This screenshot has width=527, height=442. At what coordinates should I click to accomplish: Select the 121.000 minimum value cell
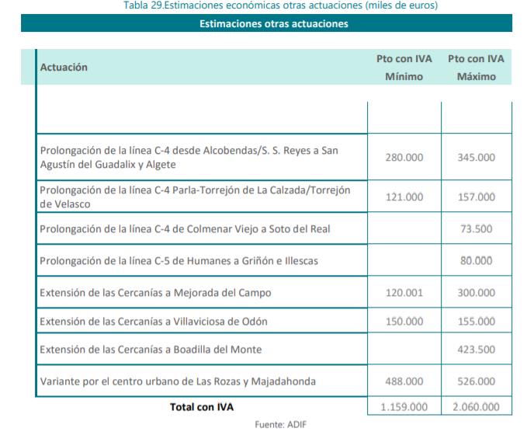pos(404,197)
